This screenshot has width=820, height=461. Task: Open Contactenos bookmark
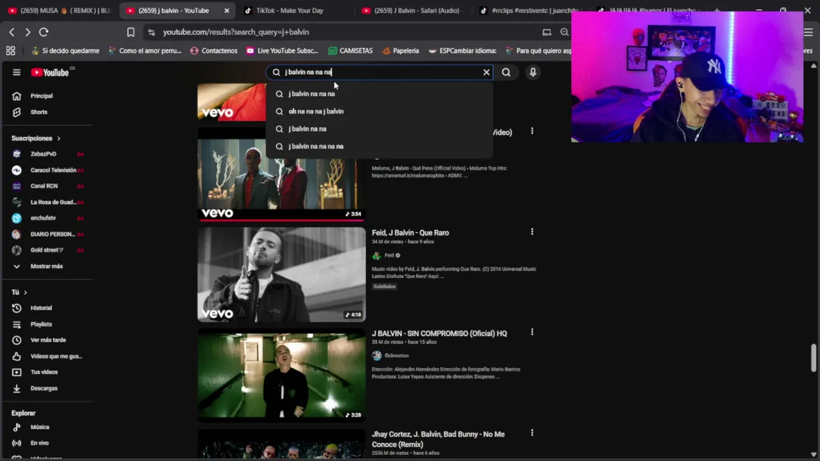213,51
